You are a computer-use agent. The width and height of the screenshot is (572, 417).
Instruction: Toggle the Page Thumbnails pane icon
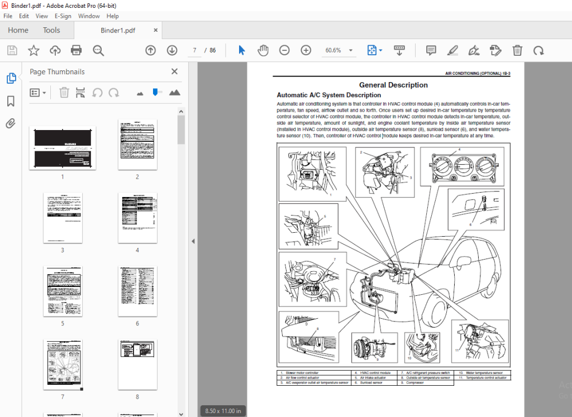pyautogui.click(x=11, y=78)
